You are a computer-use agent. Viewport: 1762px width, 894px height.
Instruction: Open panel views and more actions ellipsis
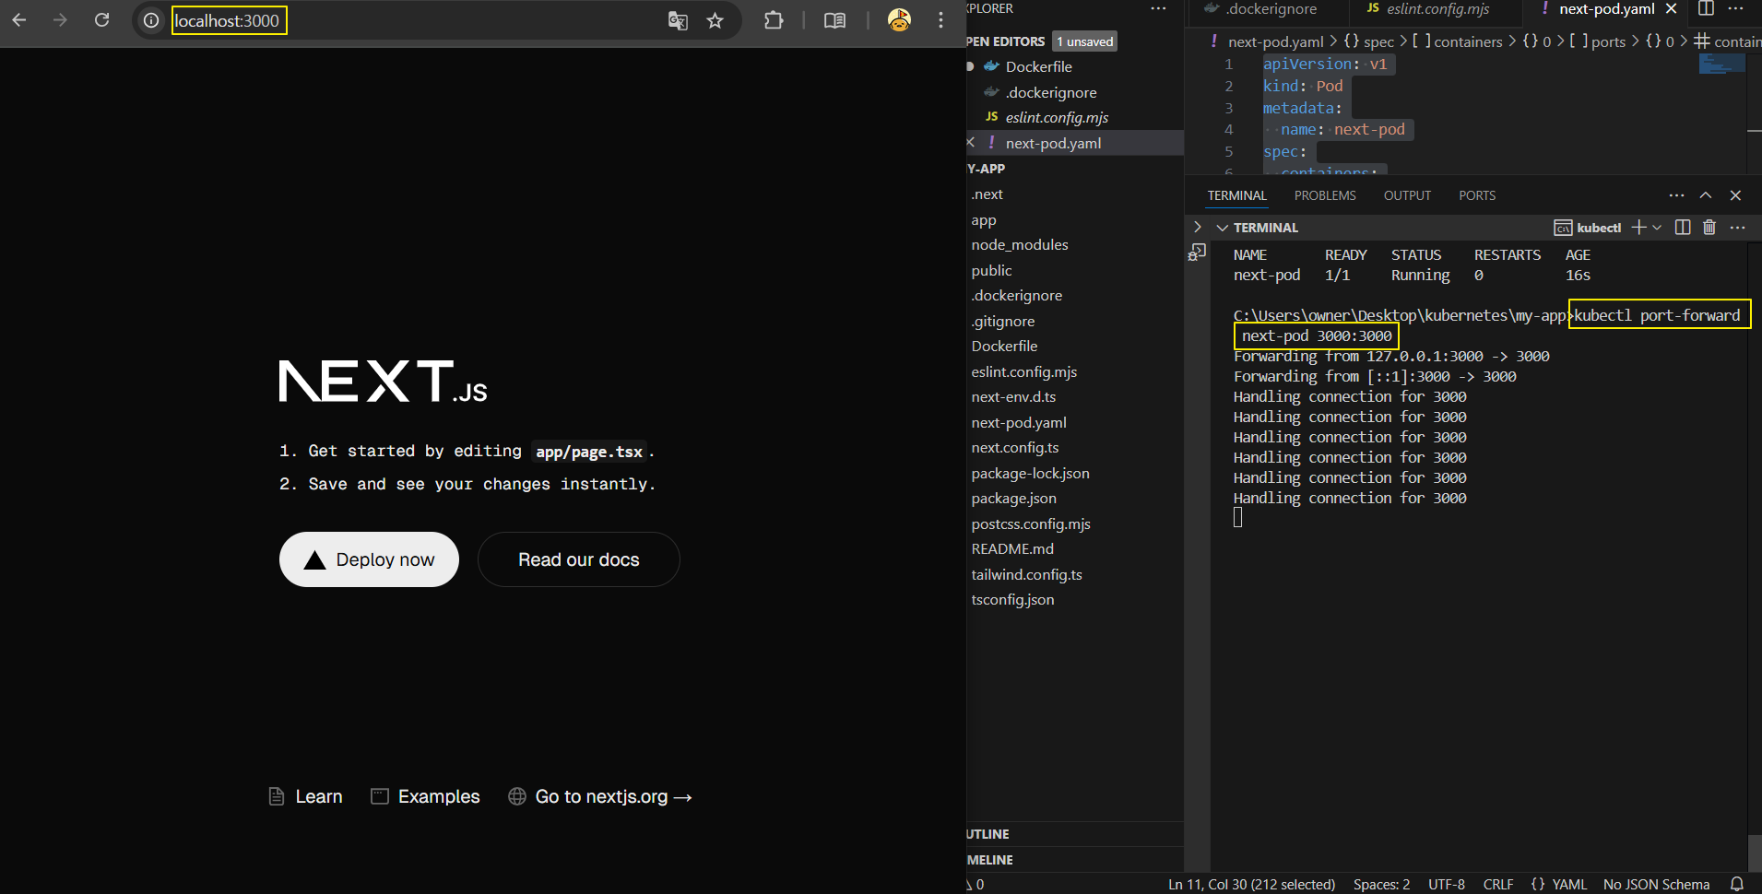pos(1676,195)
